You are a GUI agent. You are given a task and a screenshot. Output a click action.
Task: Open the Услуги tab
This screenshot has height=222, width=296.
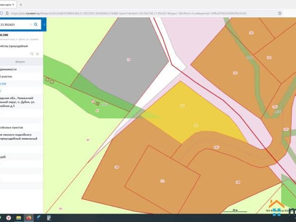click(20, 62)
